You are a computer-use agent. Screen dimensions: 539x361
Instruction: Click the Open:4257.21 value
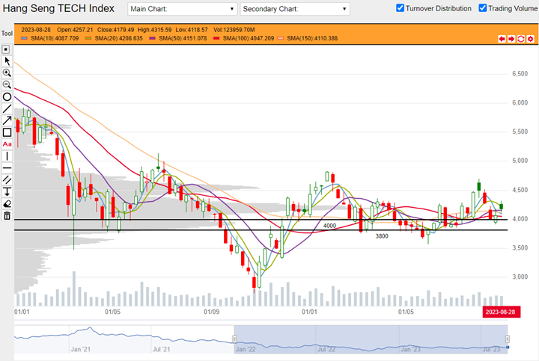tap(75, 30)
